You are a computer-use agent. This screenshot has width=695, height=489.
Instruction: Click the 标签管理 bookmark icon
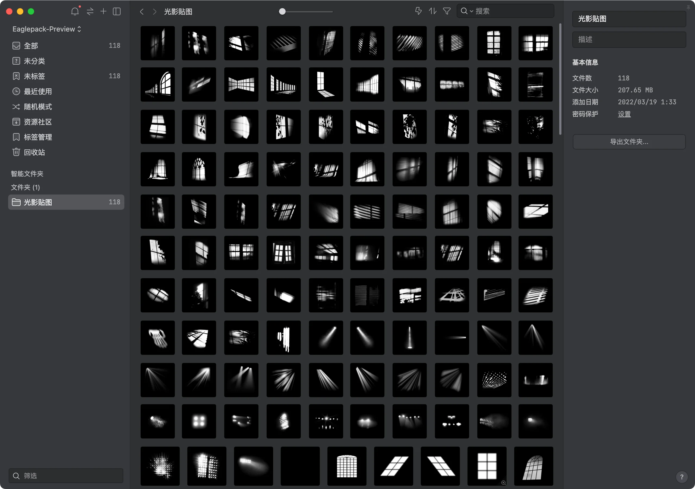pos(16,137)
